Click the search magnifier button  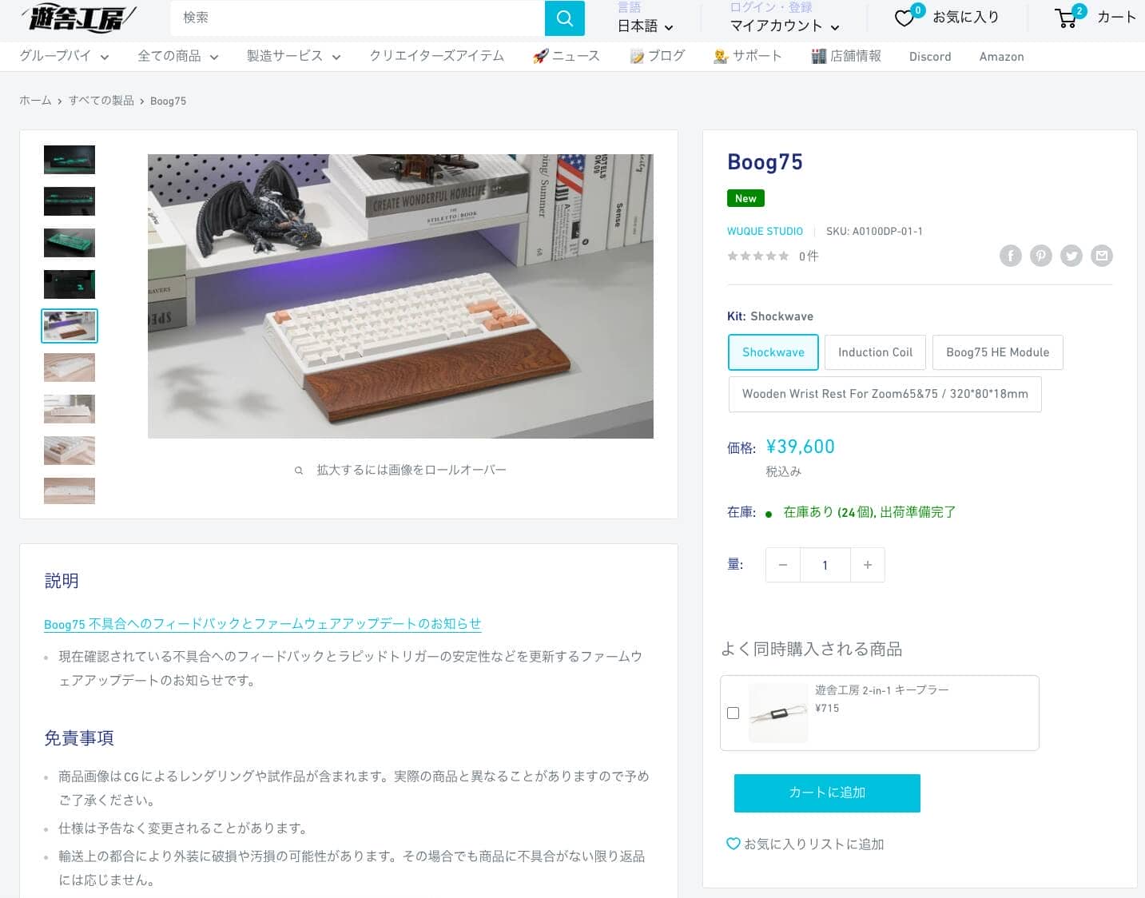coord(564,18)
